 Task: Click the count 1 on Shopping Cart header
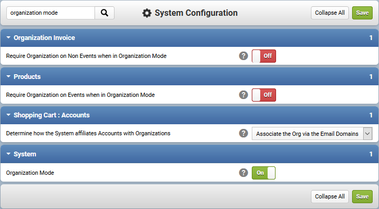click(371, 115)
